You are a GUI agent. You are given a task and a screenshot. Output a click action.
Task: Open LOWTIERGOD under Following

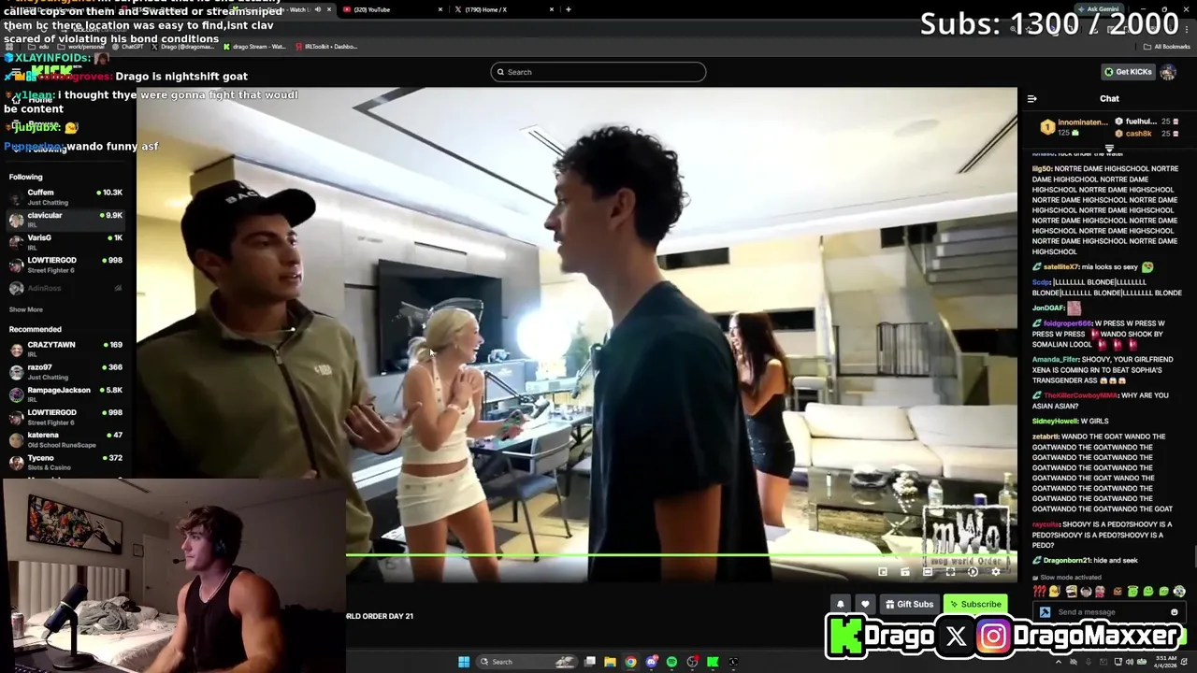coord(65,265)
